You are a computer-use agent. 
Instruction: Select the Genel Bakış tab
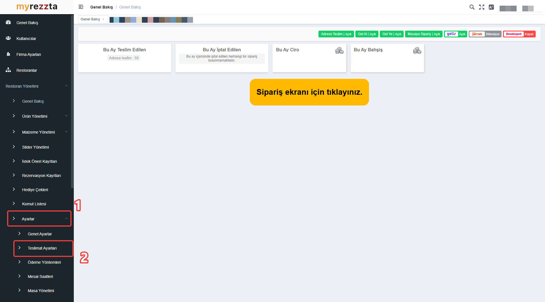(x=90, y=19)
